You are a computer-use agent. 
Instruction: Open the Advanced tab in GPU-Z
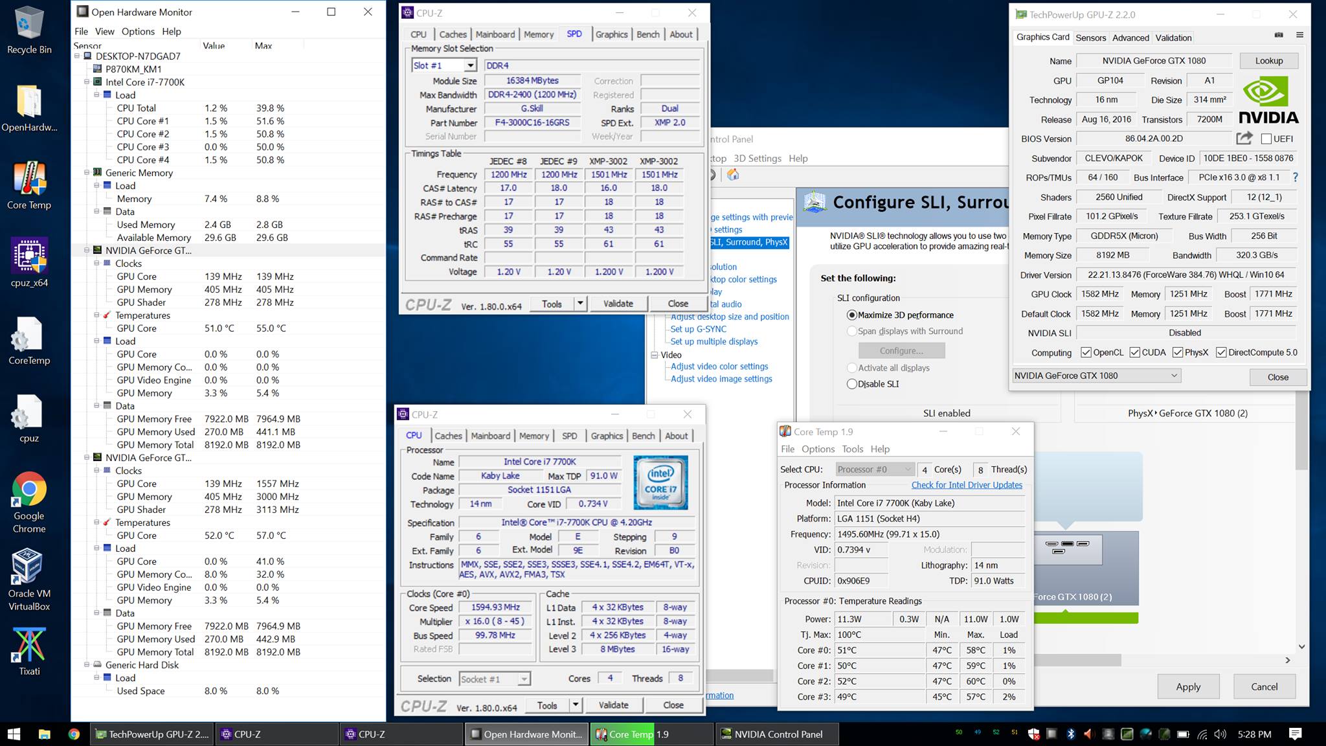[1130, 38]
